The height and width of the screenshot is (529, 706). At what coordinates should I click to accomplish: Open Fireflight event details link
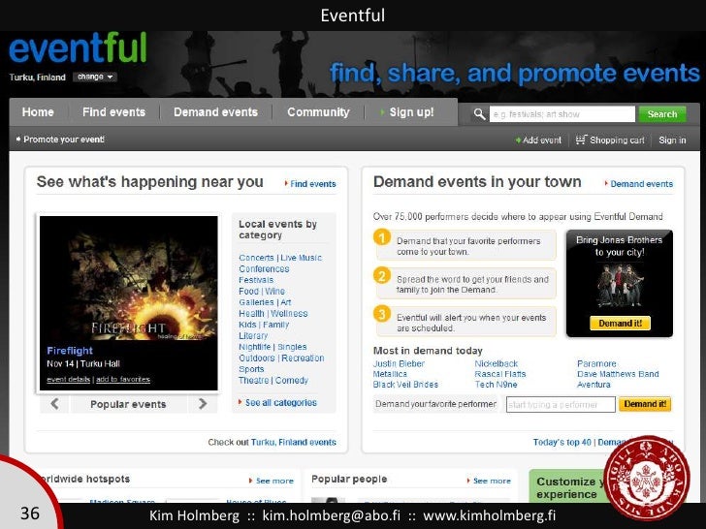(x=69, y=379)
